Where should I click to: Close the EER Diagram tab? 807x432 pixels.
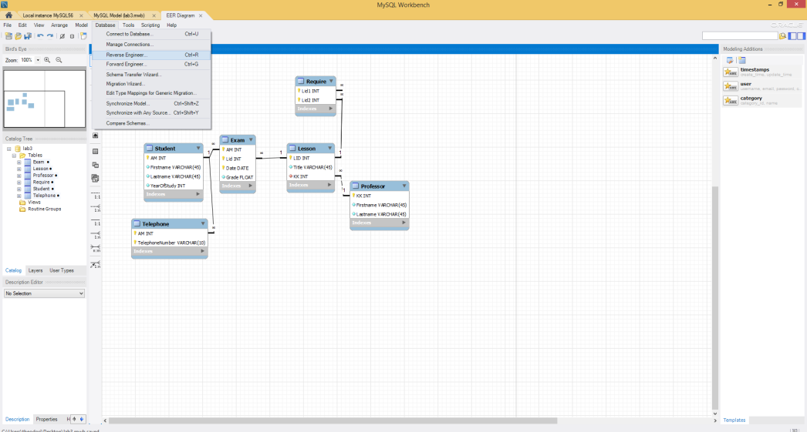[x=201, y=15]
